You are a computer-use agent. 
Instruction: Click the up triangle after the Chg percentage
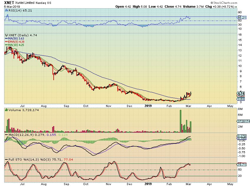pos(236,7)
